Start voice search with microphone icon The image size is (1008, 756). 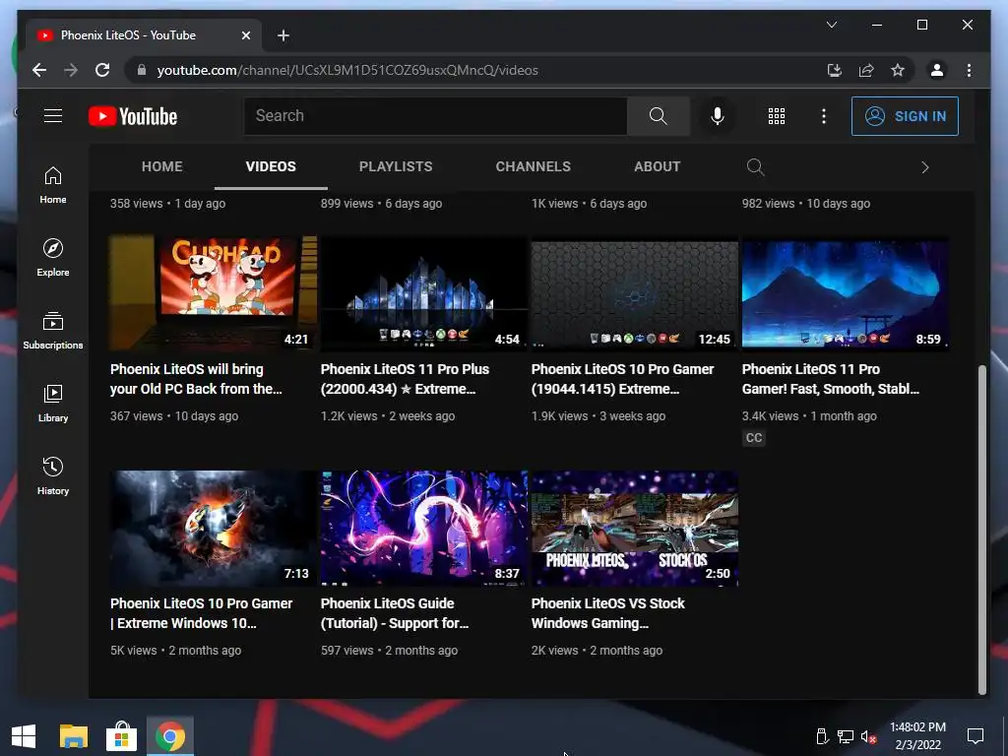(x=718, y=116)
